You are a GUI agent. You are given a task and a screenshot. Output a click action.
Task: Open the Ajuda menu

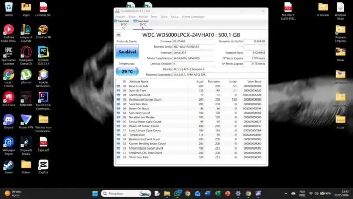tap(174, 17)
